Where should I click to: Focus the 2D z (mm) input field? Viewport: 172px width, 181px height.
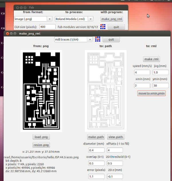tap(115, 176)
